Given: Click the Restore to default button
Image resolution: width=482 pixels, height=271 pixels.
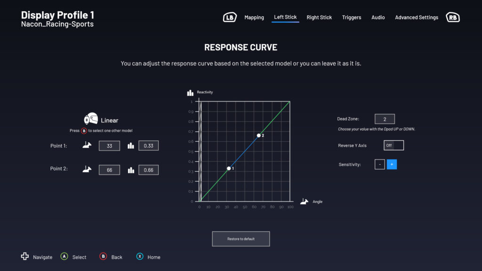Looking at the screenshot, I should coord(241,239).
